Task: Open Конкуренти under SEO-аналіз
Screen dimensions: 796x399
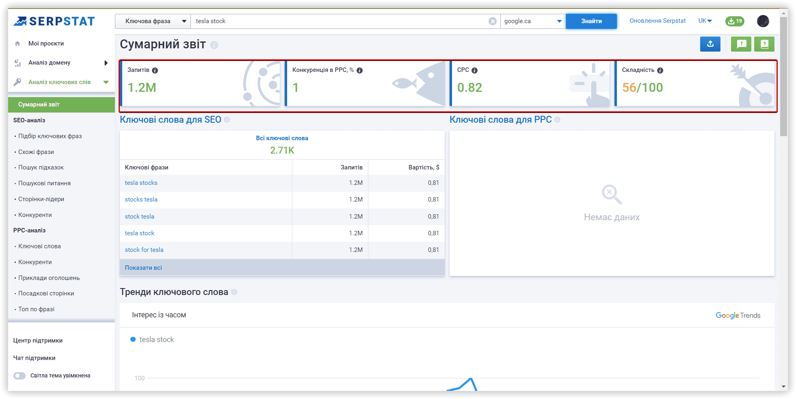Action: [35, 215]
